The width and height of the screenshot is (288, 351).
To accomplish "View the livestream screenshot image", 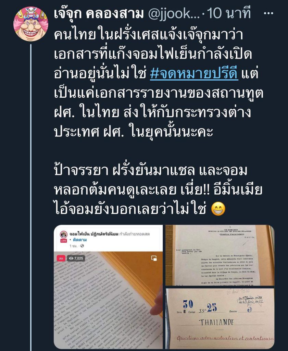I will pyautogui.click(x=108, y=287).
